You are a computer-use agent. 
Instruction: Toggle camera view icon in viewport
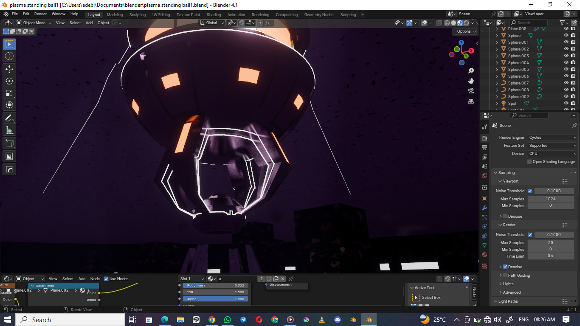tap(471, 91)
